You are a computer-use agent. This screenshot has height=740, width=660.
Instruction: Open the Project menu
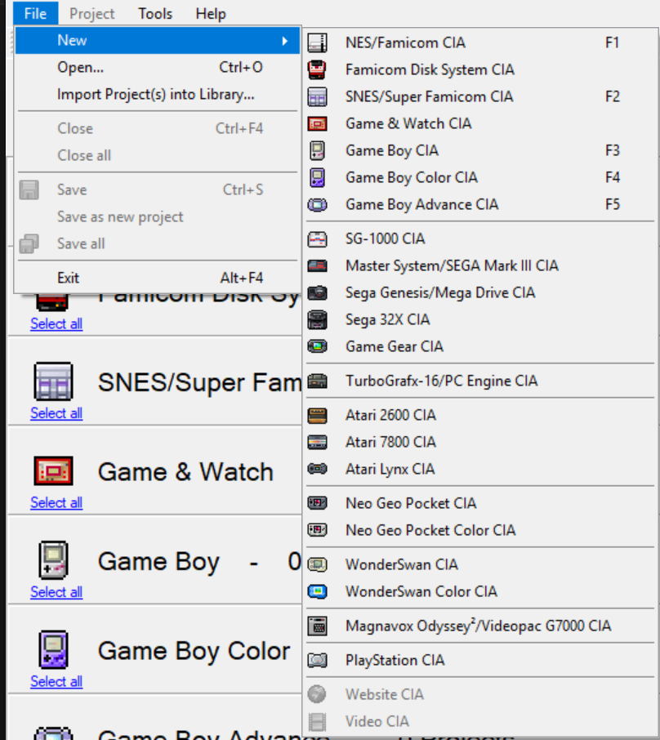tap(92, 13)
